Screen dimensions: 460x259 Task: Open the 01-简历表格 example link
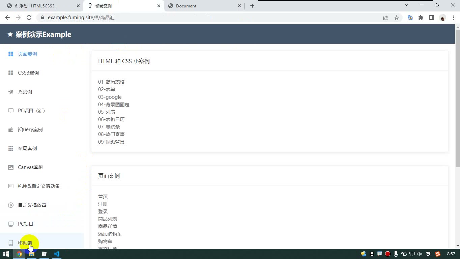111,82
